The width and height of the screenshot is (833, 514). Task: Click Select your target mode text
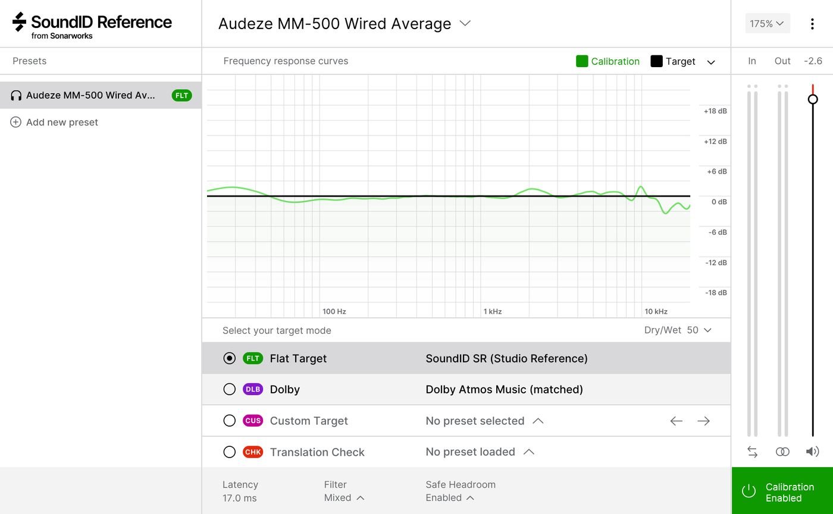(277, 330)
